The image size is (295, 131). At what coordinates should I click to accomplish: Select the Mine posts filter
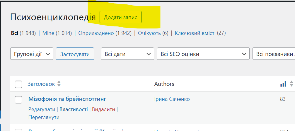click(48, 33)
